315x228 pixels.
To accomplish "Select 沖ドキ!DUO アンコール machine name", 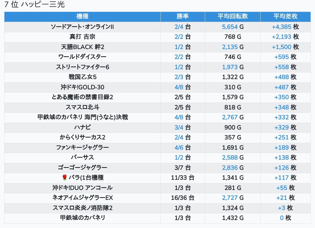I will [x=82, y=188].
